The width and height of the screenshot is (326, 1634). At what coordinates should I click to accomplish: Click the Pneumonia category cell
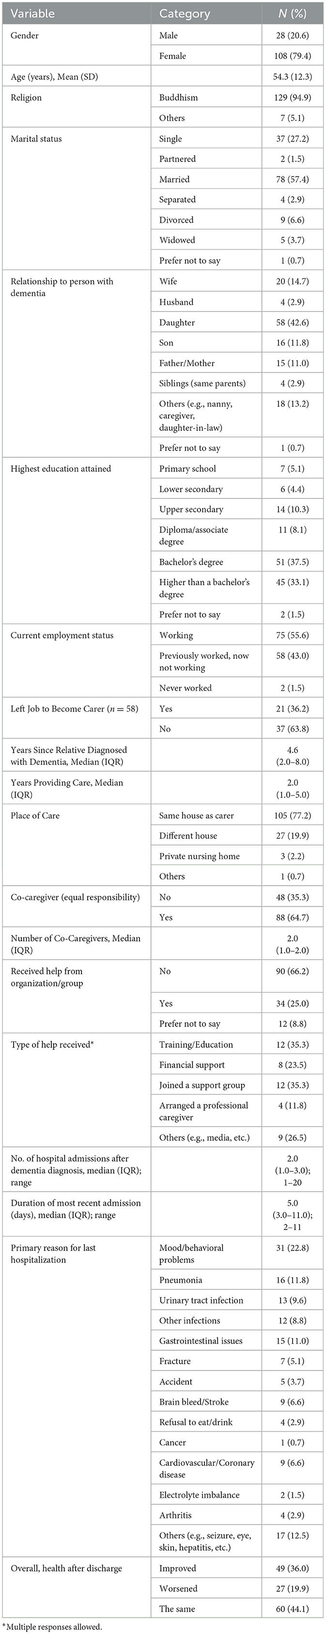tap(181, 1280)
